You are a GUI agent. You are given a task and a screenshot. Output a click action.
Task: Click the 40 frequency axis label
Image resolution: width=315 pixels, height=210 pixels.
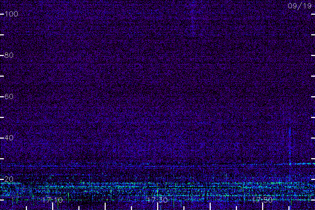point(9,138)
